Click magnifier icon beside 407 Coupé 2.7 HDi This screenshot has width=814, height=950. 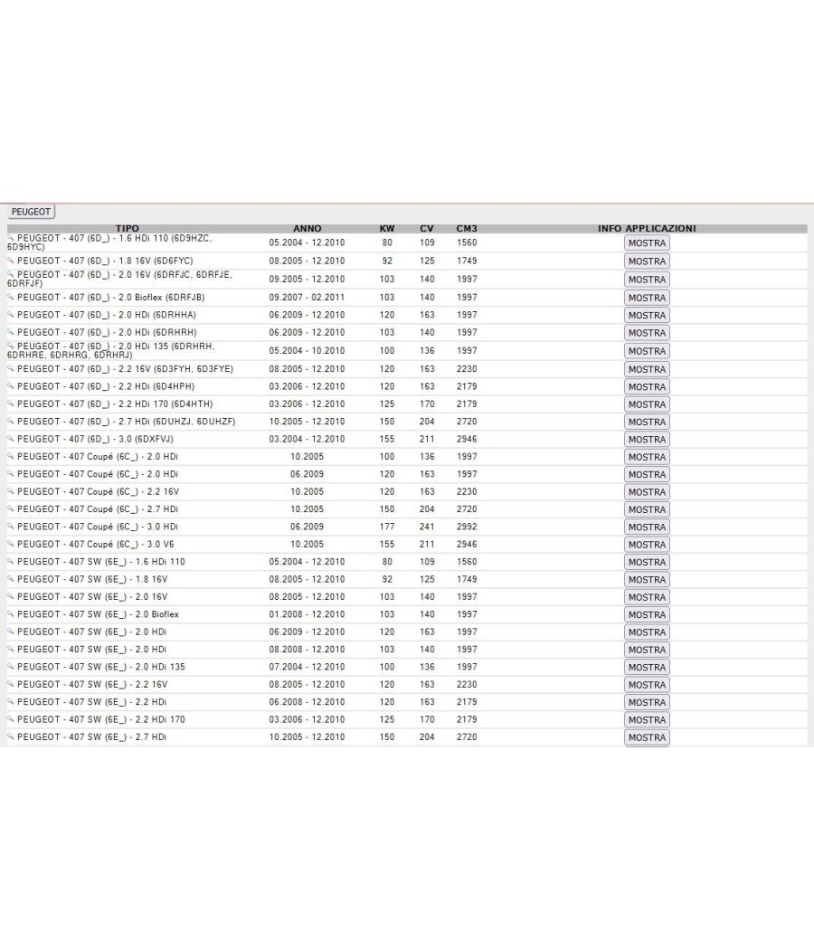tap(11, 508)
